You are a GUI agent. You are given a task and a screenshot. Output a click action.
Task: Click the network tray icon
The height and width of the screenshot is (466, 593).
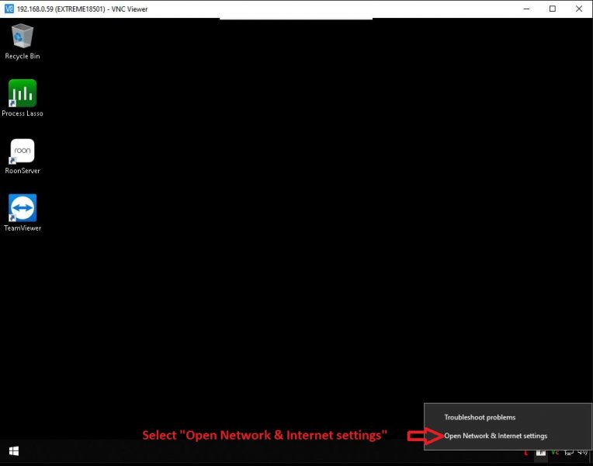click(x=569, y=451)
